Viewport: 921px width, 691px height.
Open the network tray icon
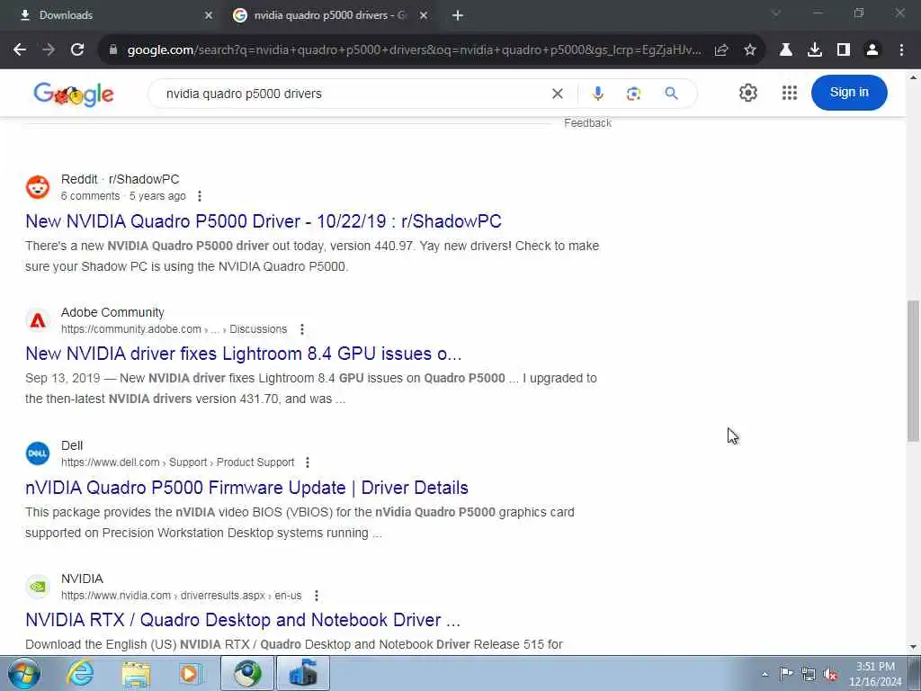coord(809,674)
